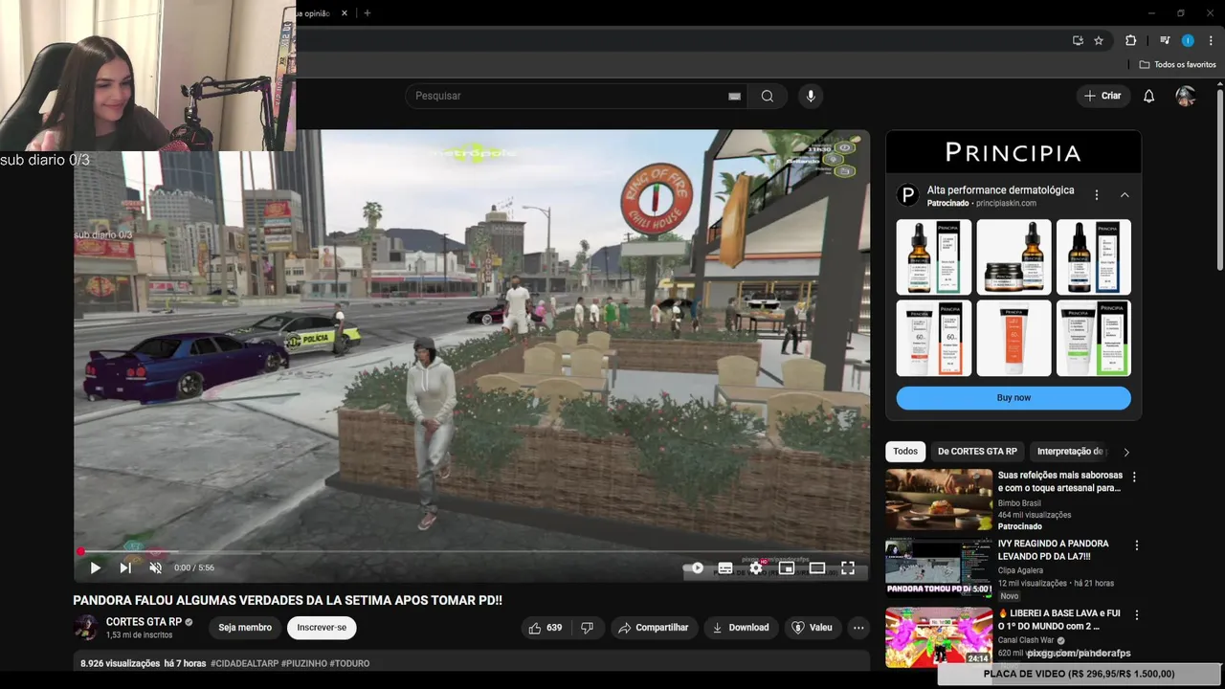Make the video full screen
The width and height of the screenshot is (1225, 689).
pos(848,567)
